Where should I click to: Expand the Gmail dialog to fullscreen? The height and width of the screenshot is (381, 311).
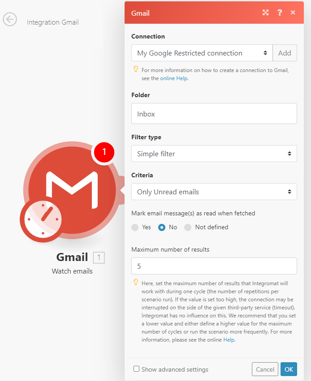coord(266,13)
